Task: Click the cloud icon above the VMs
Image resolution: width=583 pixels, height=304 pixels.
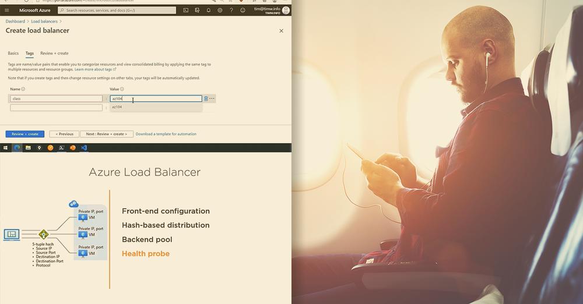Action: (73, 204)
